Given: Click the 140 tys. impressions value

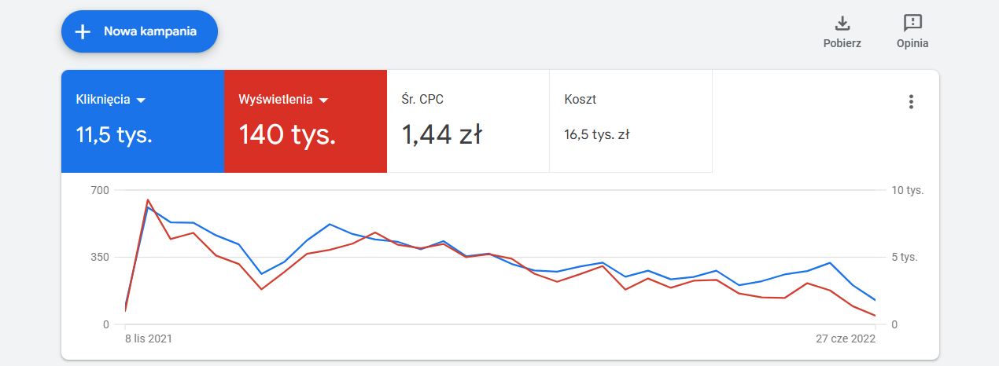Looking at the screenshot, I should 287,135.
